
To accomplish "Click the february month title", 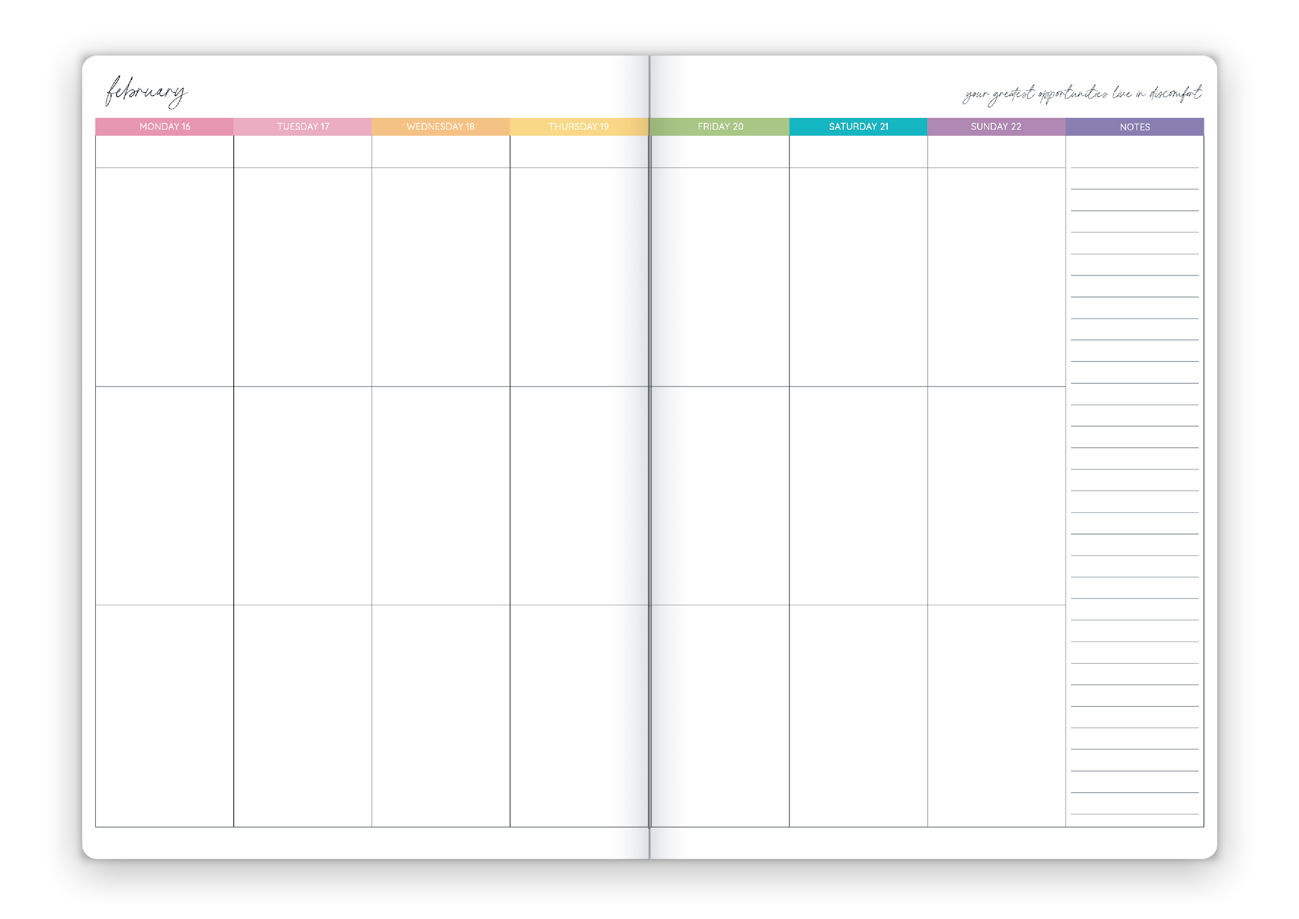I will tap(147, 91).
